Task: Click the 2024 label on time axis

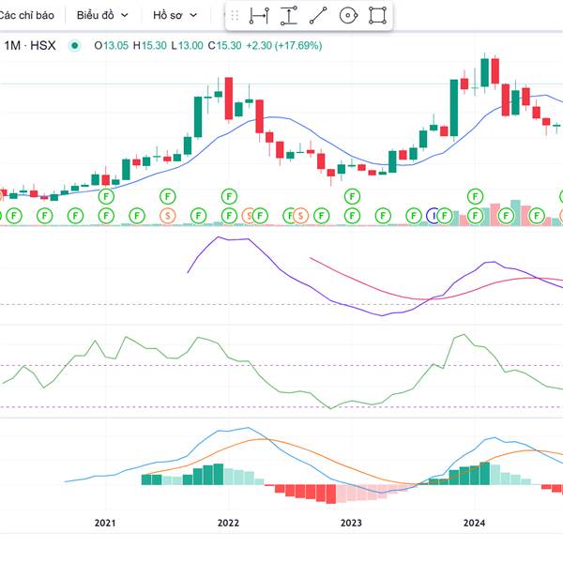Action: tap(474, 523)
